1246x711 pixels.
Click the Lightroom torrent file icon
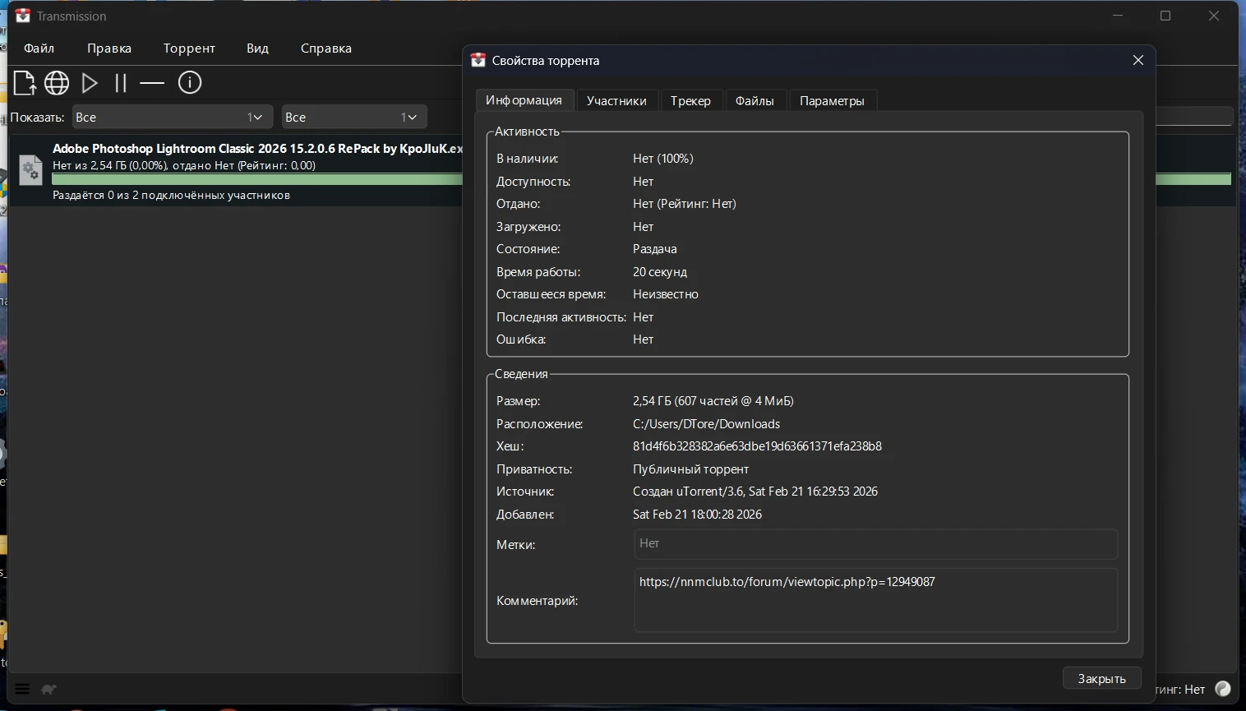[x=30, y=170]
